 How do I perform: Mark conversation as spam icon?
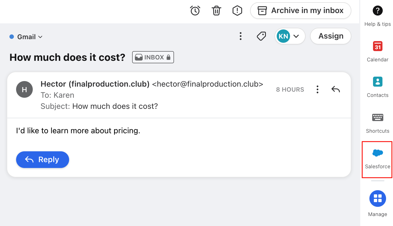[237, 11]
